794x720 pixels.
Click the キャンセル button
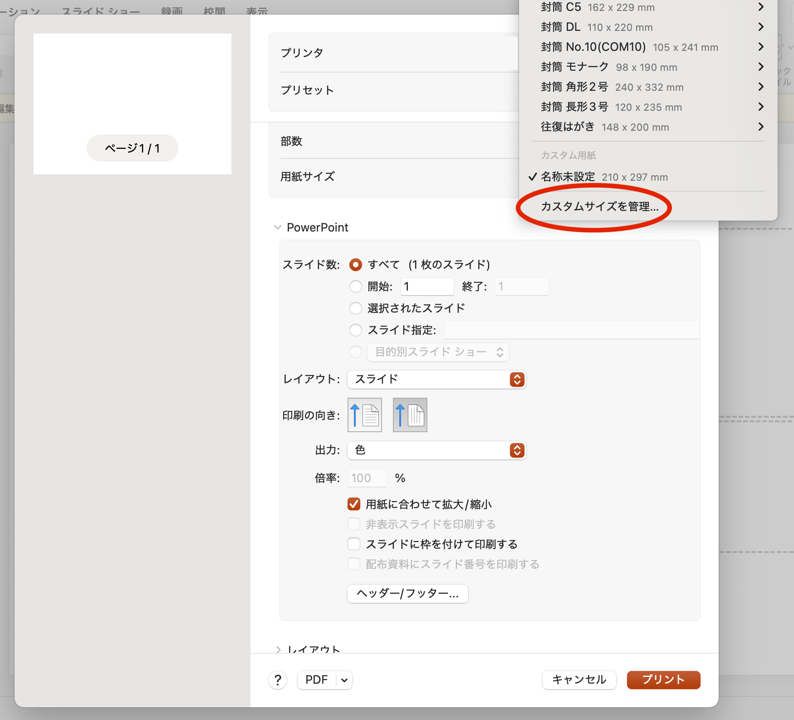(579, 680)
